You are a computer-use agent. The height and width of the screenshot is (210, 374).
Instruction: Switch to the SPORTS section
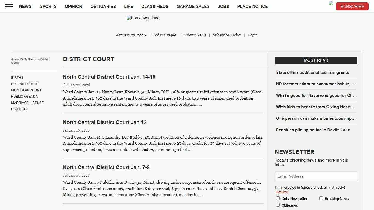48,6
